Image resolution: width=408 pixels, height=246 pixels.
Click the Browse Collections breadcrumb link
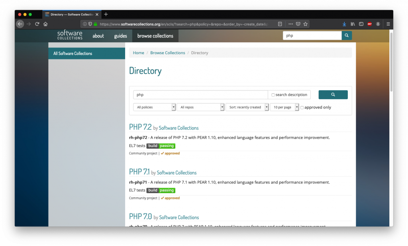click(x=168, y=53)
